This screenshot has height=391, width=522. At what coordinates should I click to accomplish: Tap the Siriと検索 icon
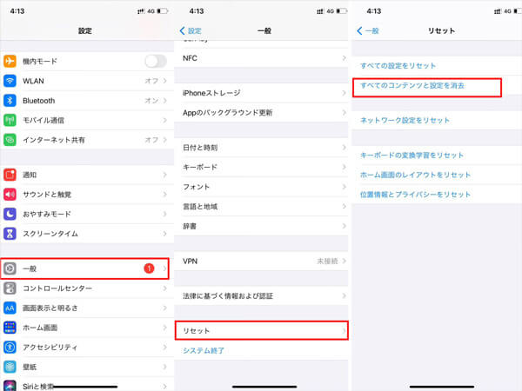tap(10, 386)
